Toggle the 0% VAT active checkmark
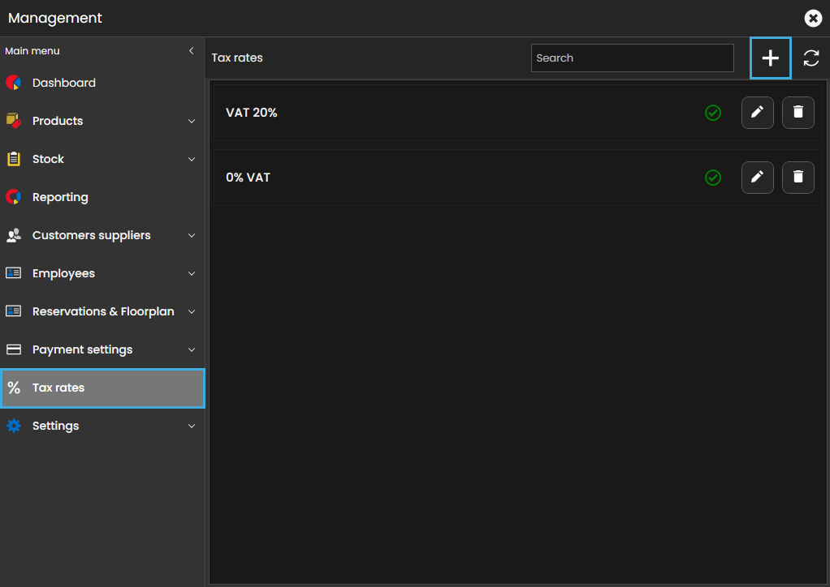Image resolution: width=830 pixels, height=587 pixels. click(713, 178)
